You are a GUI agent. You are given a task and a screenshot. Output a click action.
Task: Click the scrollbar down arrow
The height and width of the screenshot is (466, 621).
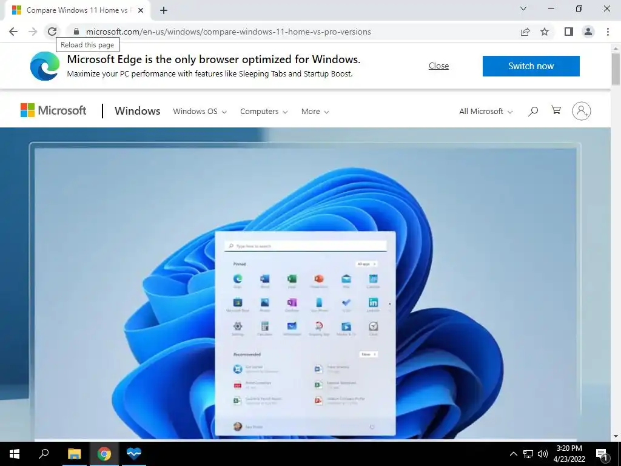[x=616, y=436]
